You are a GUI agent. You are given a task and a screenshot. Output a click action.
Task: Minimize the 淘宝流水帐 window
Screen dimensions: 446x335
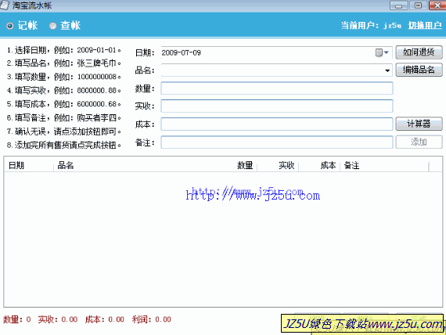pos(399,5)
